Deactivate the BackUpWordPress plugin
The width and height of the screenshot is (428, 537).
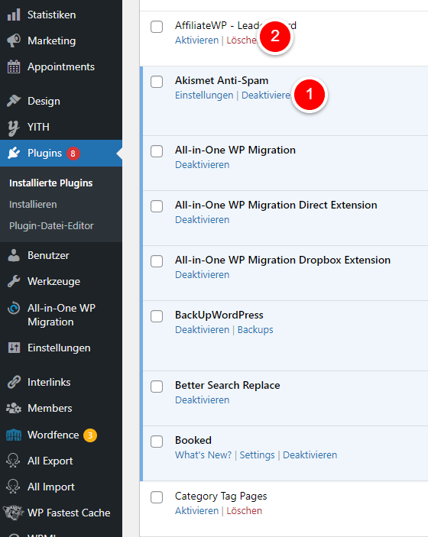tap(203, 330)
